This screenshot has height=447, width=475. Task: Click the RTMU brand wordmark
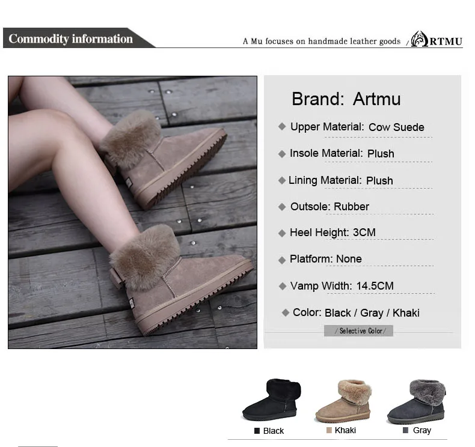(x=446, y=41)
